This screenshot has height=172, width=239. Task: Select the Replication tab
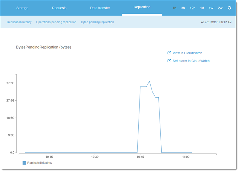coord(142,7)
